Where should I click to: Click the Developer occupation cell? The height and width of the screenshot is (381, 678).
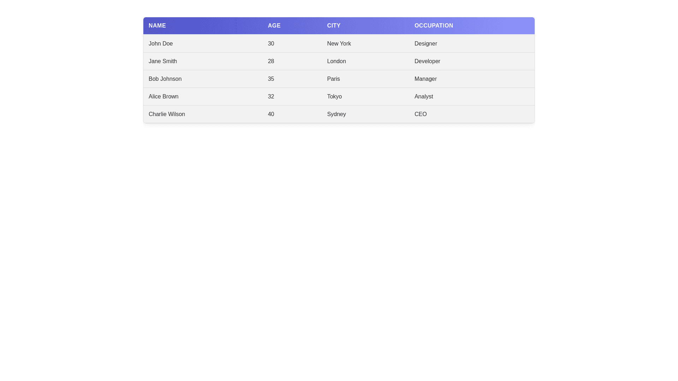(427, 61)
